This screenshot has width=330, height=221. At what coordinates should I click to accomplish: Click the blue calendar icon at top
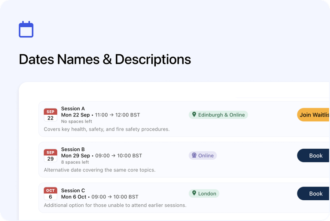pyautogui.click(x=26, y=30)
